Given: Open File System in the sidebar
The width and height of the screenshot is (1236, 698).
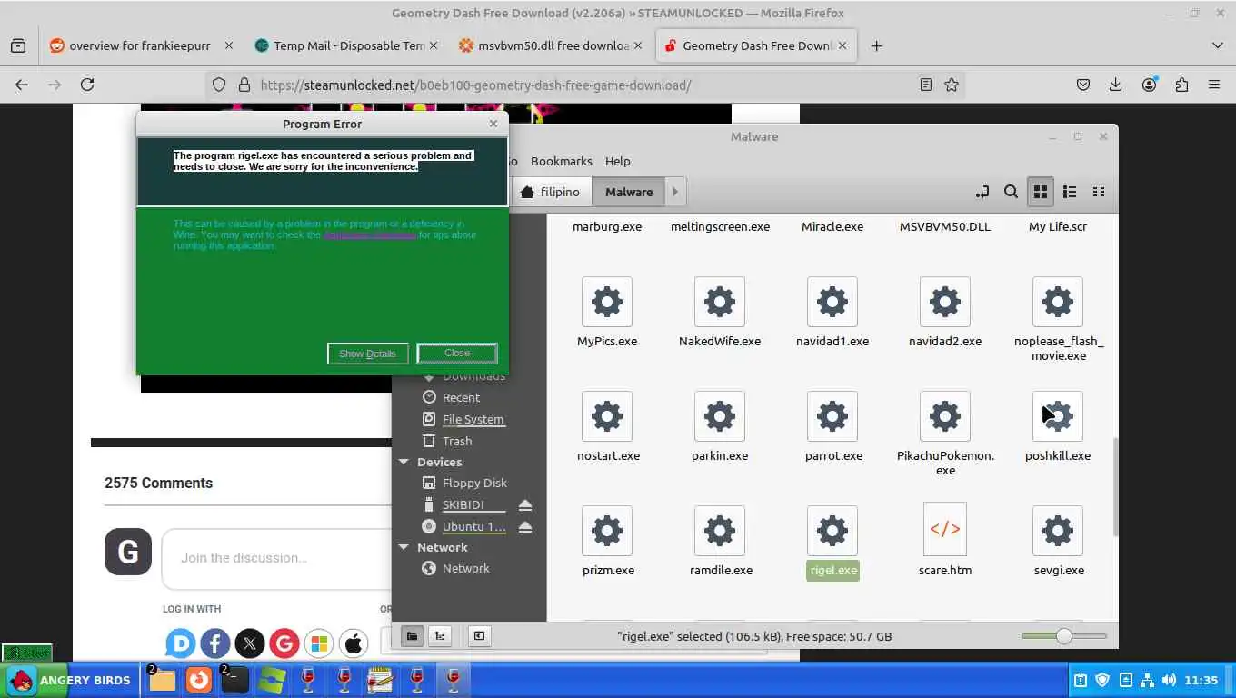Looking at the screenshot, I should coord(473,419).
